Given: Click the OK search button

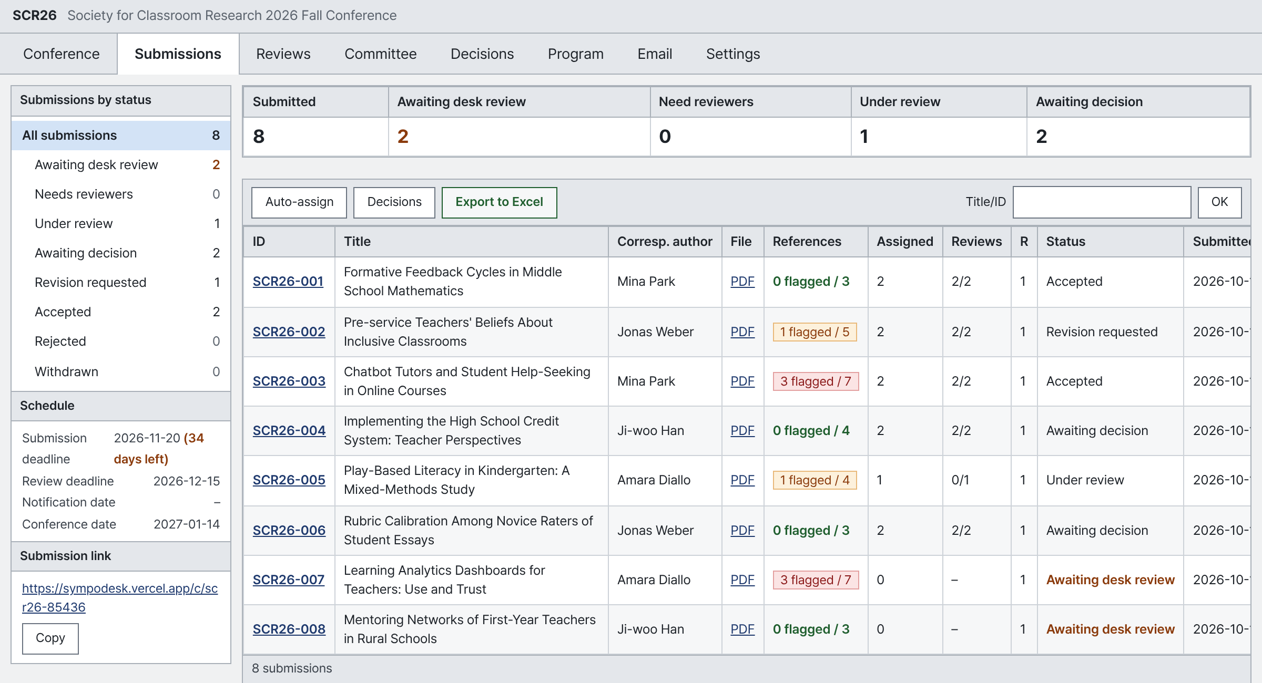Looking at the screenshot, I should click(x=1219, y=202).
